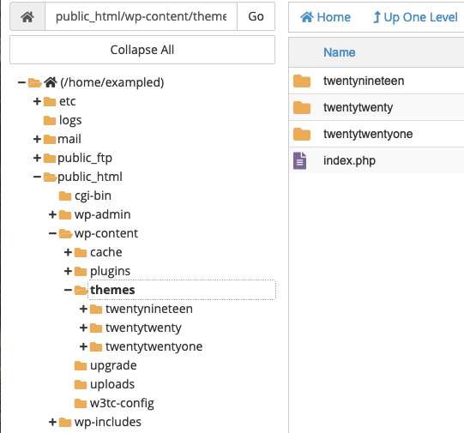Select the wp-content folder label
The height and width of the screenshot is (433, 464).
click(106, 233)
